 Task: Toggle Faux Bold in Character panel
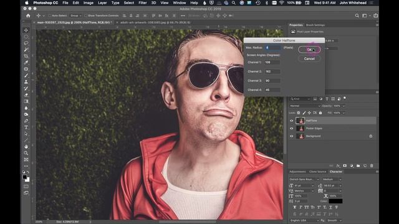(x=295, y=207)
